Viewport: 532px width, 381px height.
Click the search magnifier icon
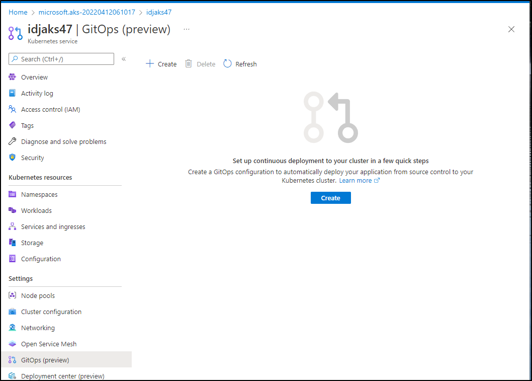[x=15, y=59]
